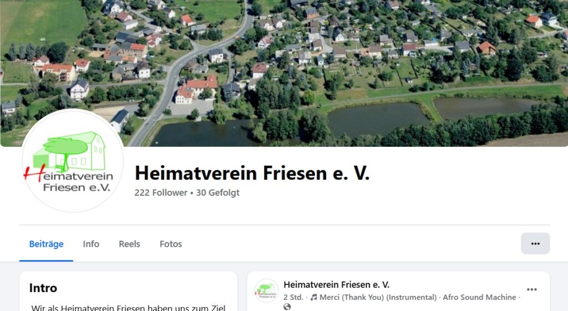Click the Heimatverein Friesen e. V. page title

252,173
